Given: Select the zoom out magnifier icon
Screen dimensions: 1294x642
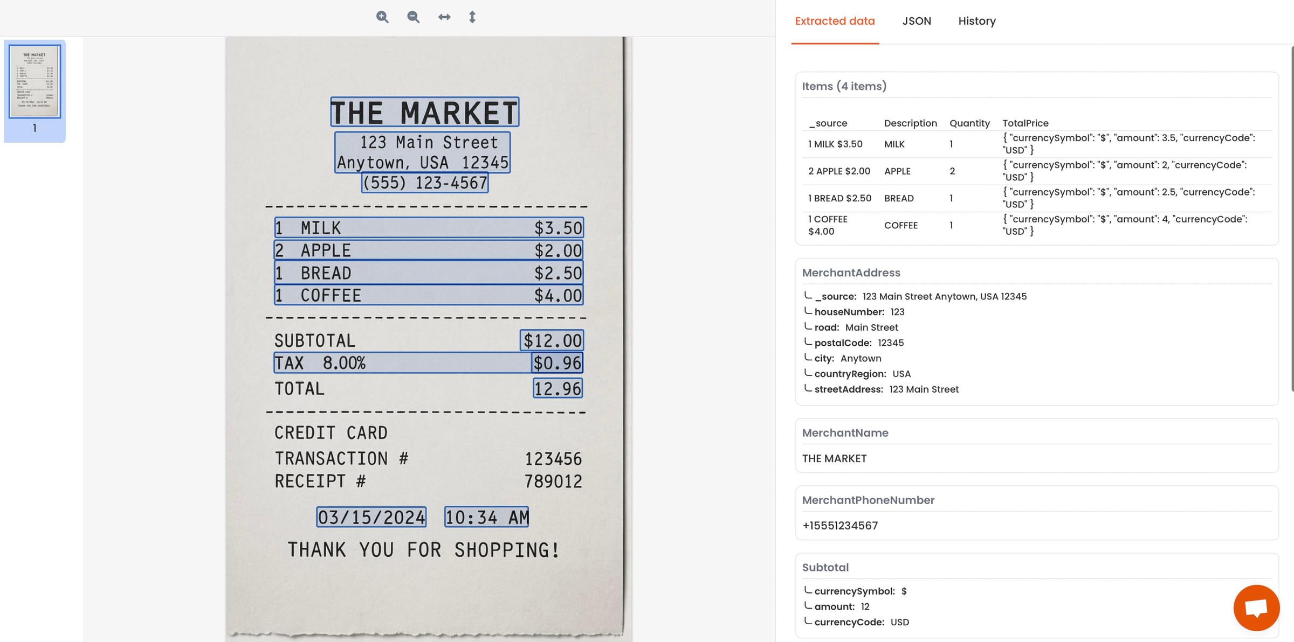Looking at the screenshot, I should (x=412, y=17).
